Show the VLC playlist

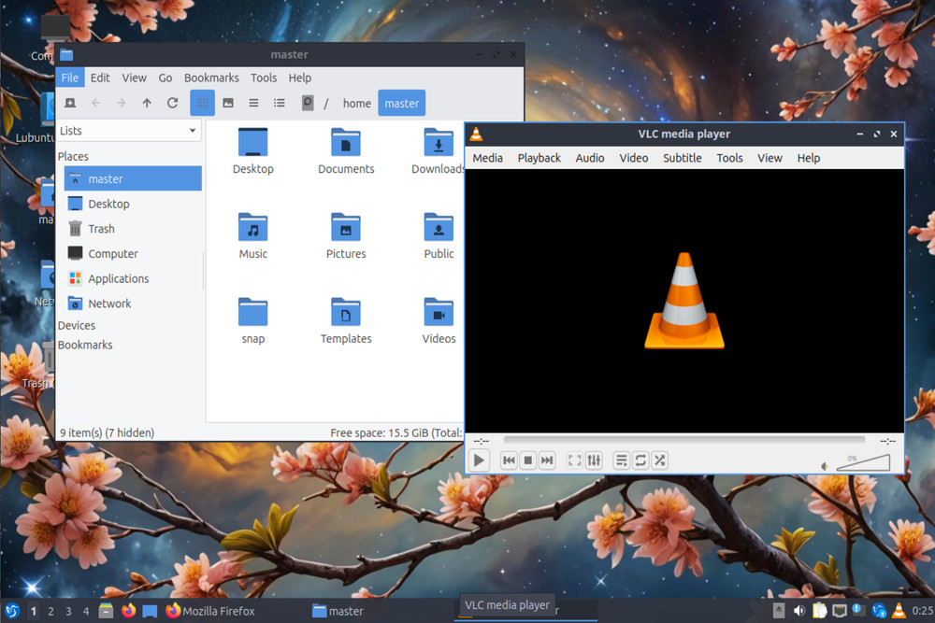click(621, 460)
